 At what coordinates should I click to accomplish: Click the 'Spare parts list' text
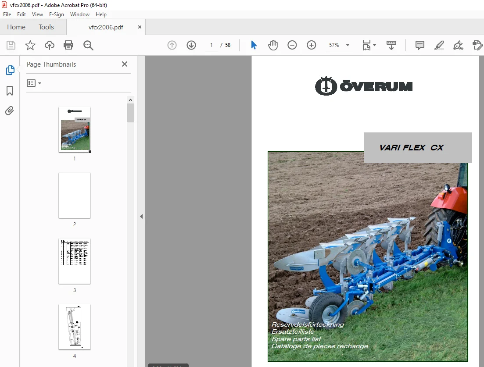296,339
